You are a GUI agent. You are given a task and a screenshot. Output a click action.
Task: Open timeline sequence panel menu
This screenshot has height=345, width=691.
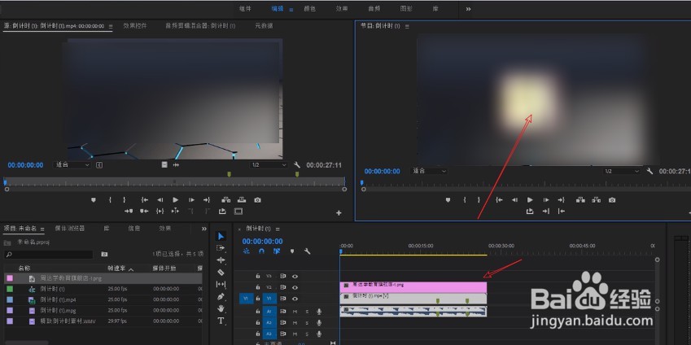(278, 229)
